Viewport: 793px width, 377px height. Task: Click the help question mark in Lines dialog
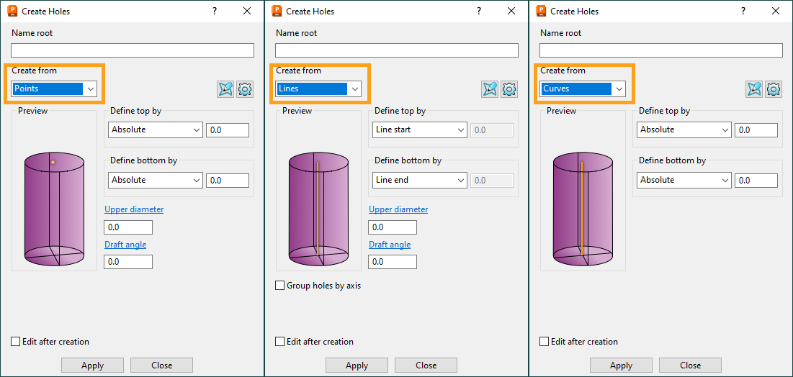click(479, 11)
